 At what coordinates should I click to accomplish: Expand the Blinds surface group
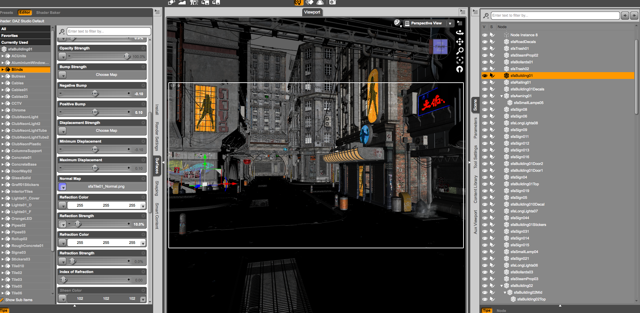tap(3, 69)
